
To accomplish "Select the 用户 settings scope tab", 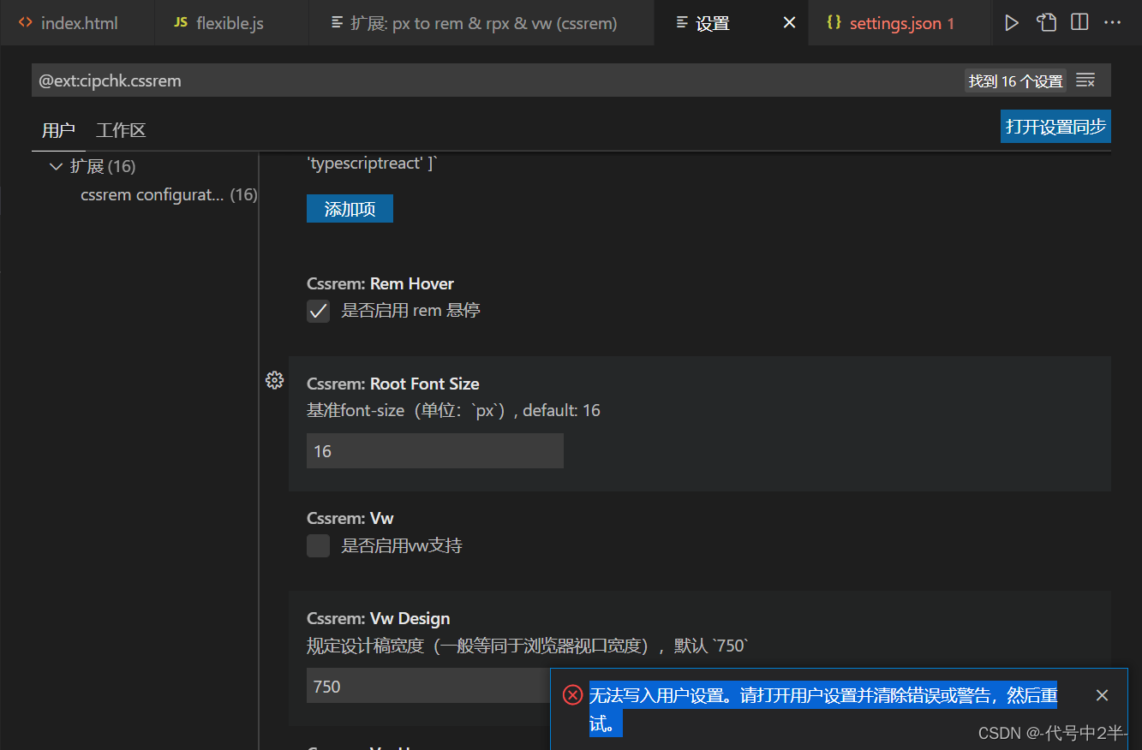I will pyautogui.click(x=58, y=130).
